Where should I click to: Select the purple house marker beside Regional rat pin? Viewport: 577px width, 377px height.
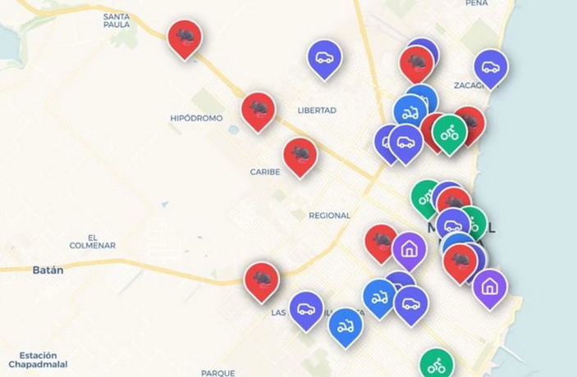(410, 251)
